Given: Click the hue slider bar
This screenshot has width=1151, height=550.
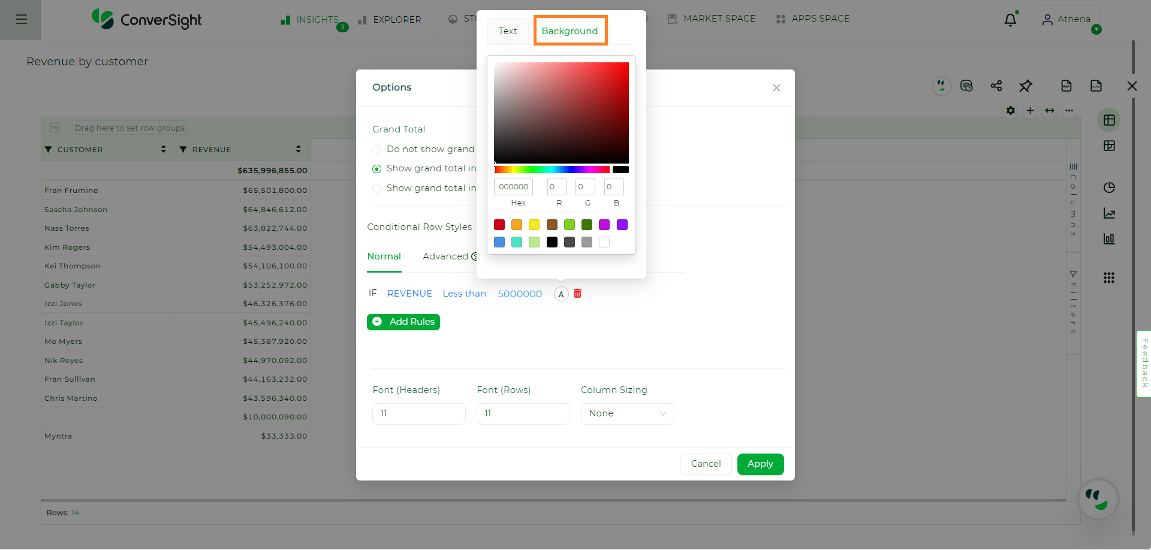Looking at the screenshot, I should (552, 170).
